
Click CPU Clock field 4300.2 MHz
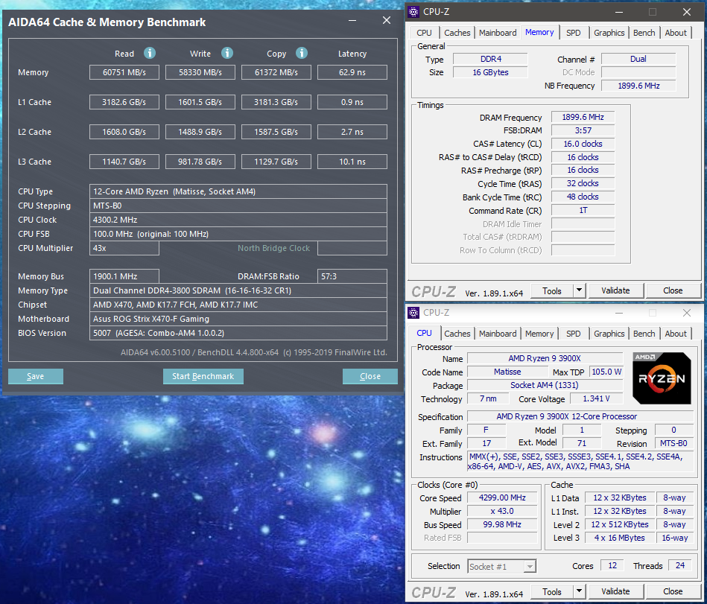click(238, 220)
